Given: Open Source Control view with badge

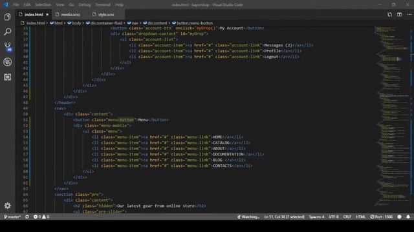Looking at the screenshot, I should (7, 47).
